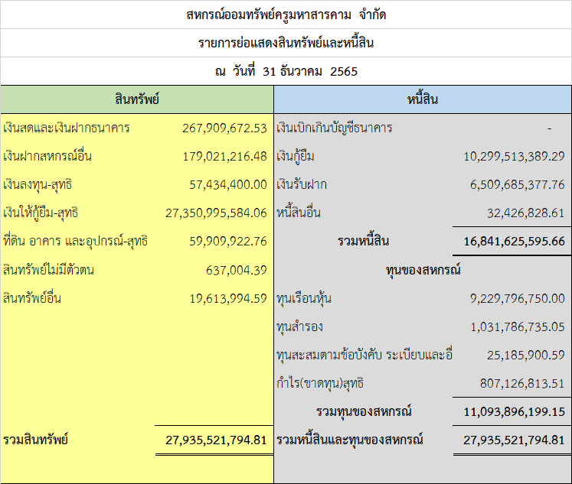Select the label 'เงินเบิกเกินบัญชีธนาคาร'

[x=335, y=128]
